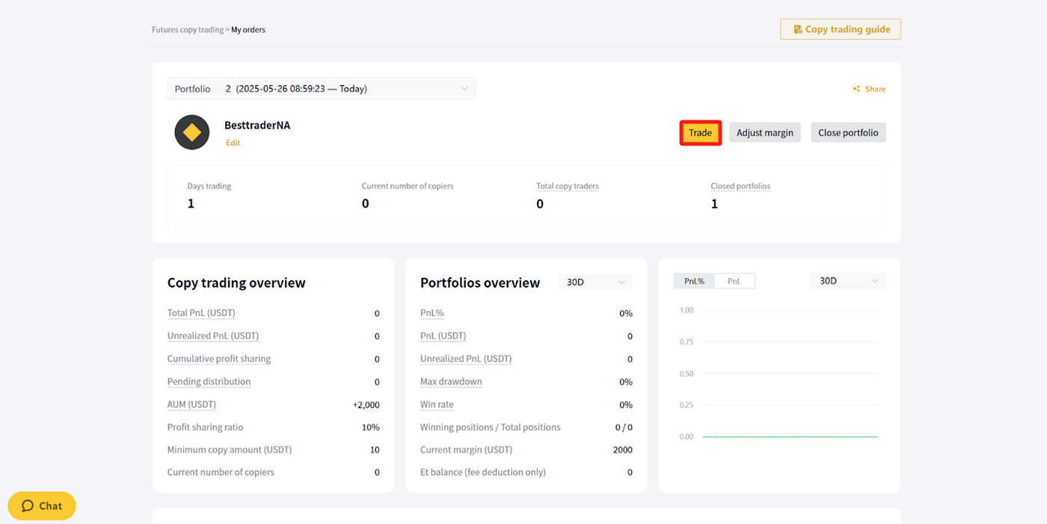Switch chart to PnL tab
This screenshot has height=524, width=1047.
(x=734, y=281)
